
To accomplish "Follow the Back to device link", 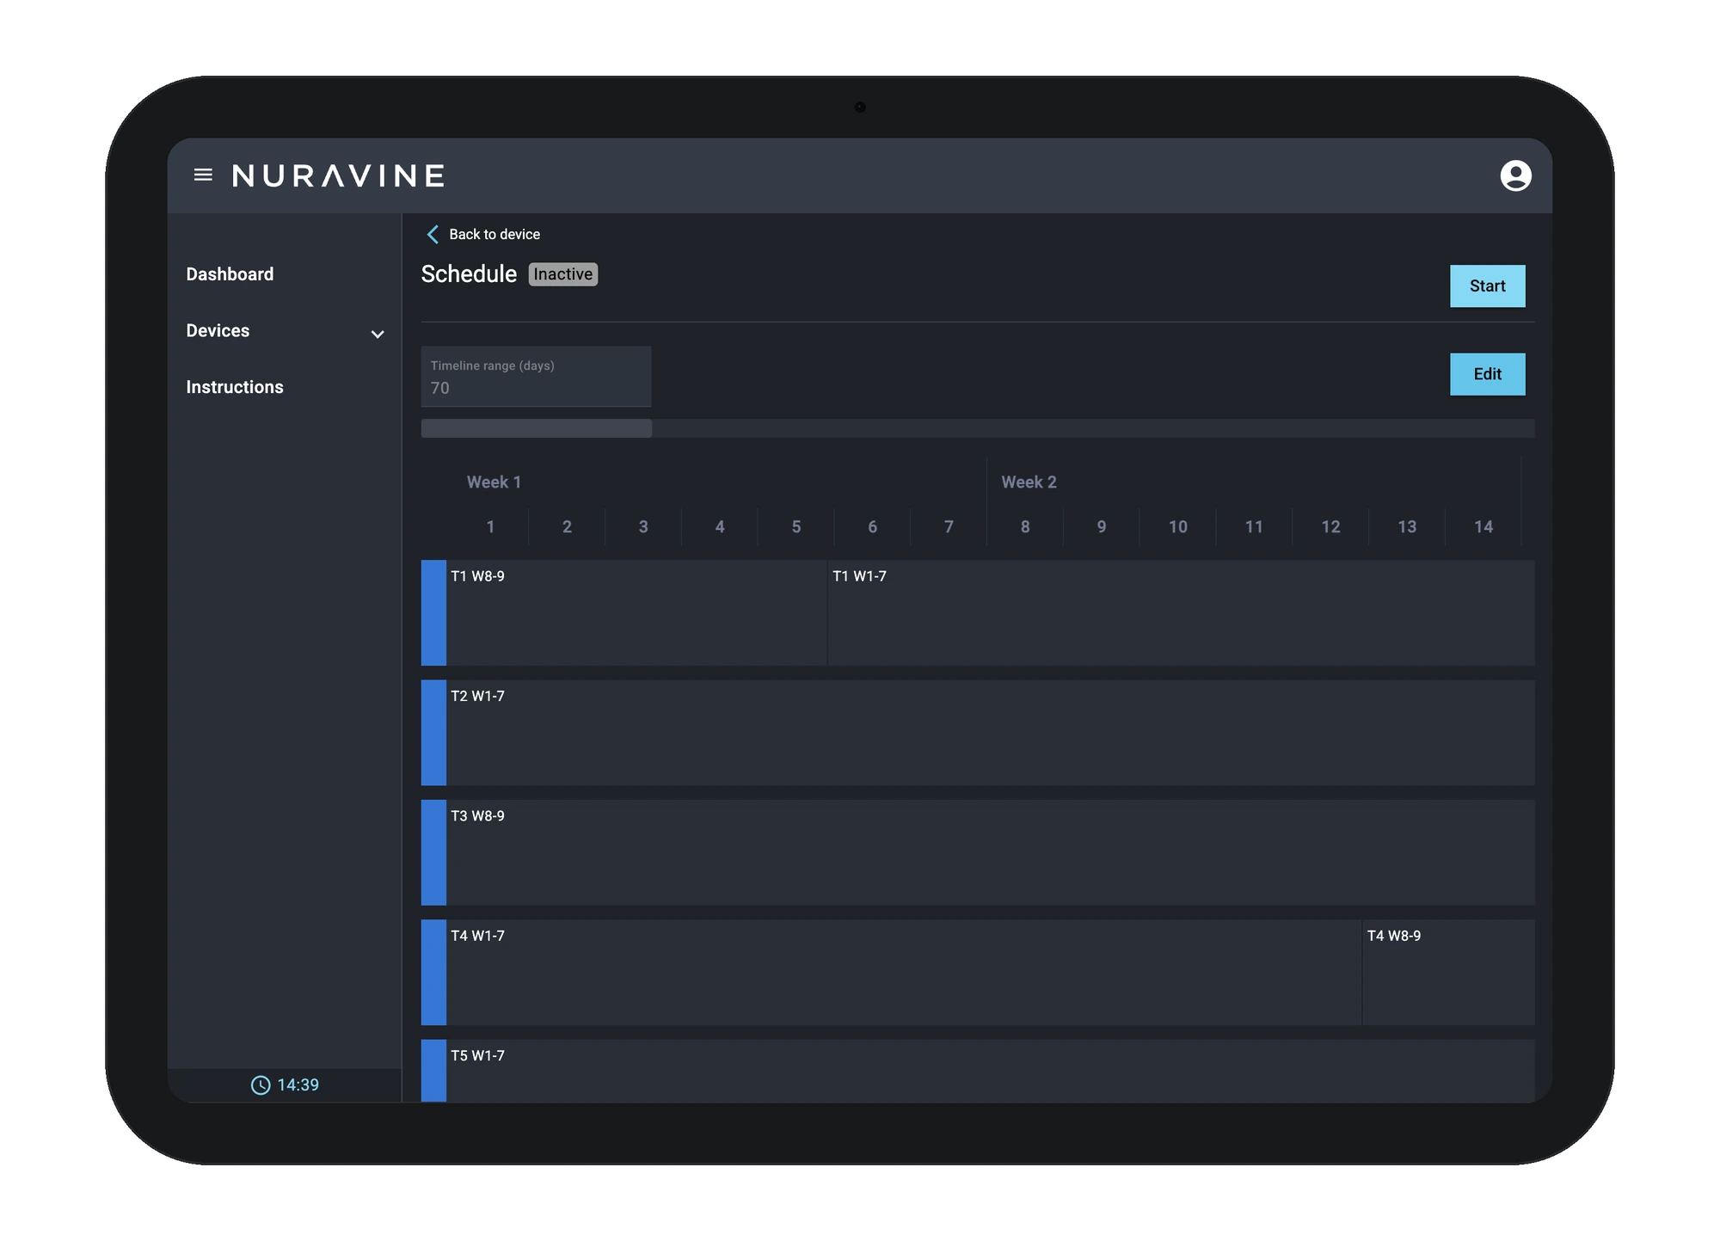I will click(494, 234).
